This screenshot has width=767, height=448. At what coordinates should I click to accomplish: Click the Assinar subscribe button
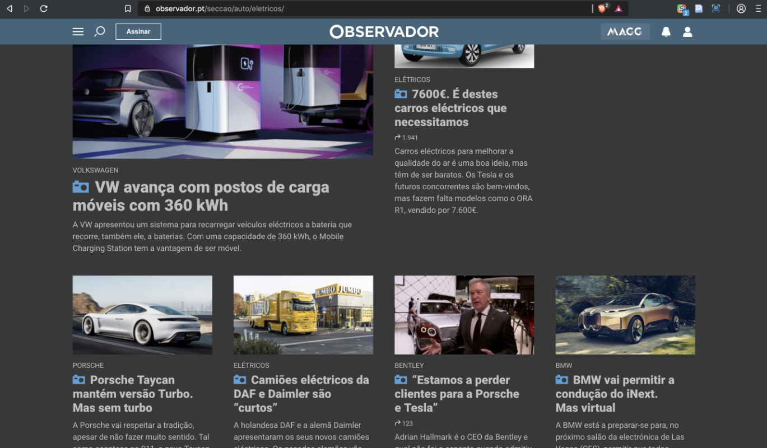[x=138, y=31]
